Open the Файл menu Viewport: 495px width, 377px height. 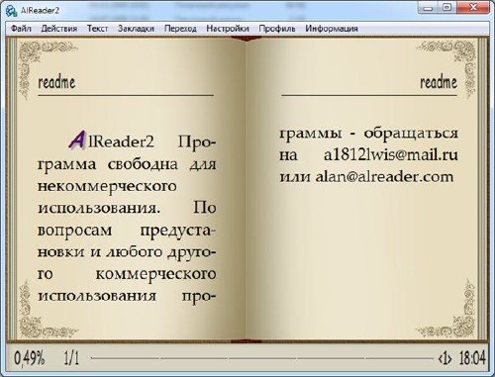21,29
